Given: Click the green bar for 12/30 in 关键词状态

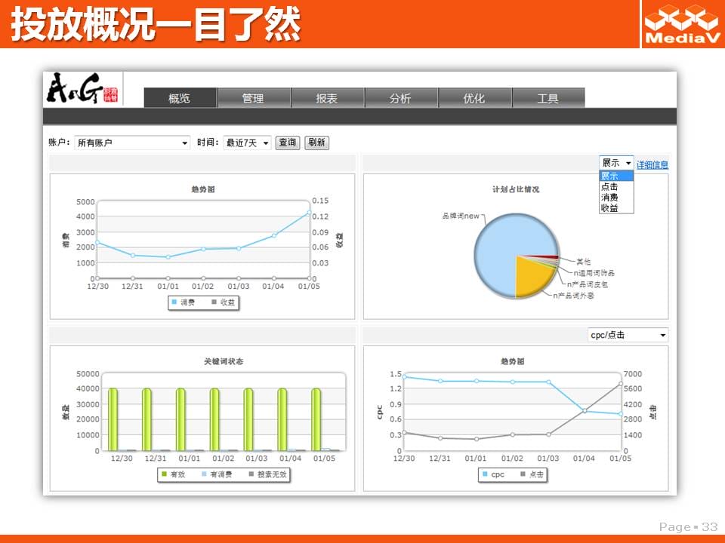Looking at the screenshot, I should (x=113, y=419).
